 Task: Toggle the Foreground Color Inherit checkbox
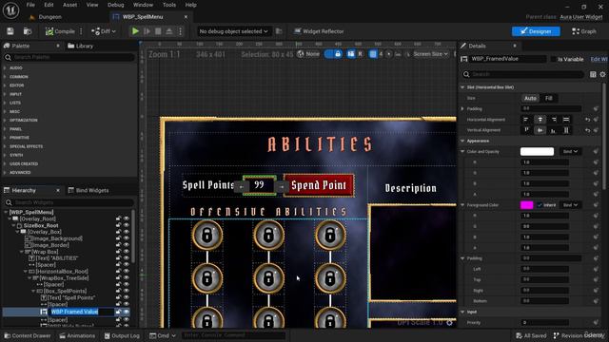pyautogui.click(x=540, y=205)
